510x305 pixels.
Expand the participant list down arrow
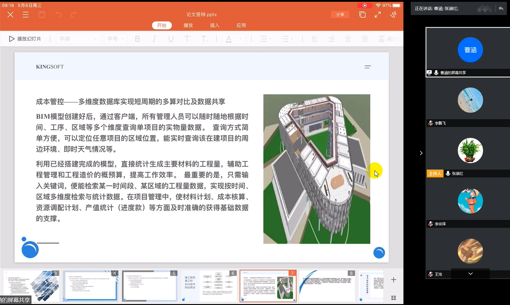click(470, 273)
